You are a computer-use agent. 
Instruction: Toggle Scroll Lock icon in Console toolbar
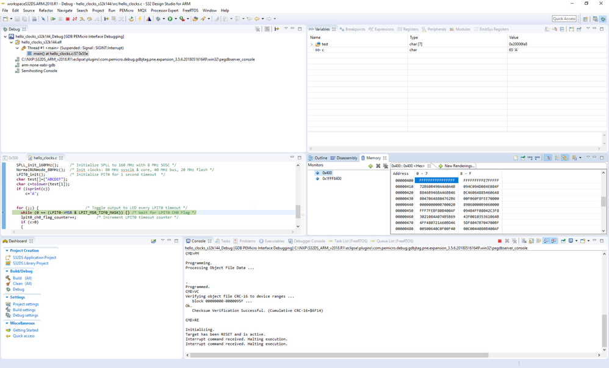pos(532,241)
